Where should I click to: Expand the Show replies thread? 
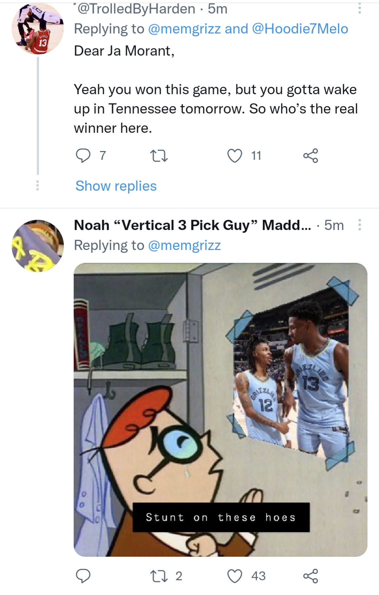[116, 186]
